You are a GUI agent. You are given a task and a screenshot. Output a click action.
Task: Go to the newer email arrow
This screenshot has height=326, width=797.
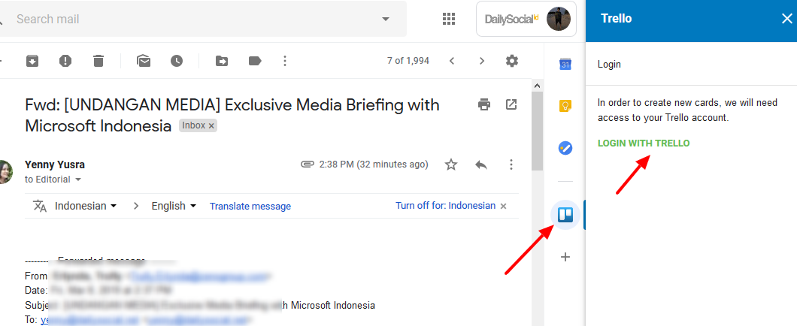(x=451, y=61)
